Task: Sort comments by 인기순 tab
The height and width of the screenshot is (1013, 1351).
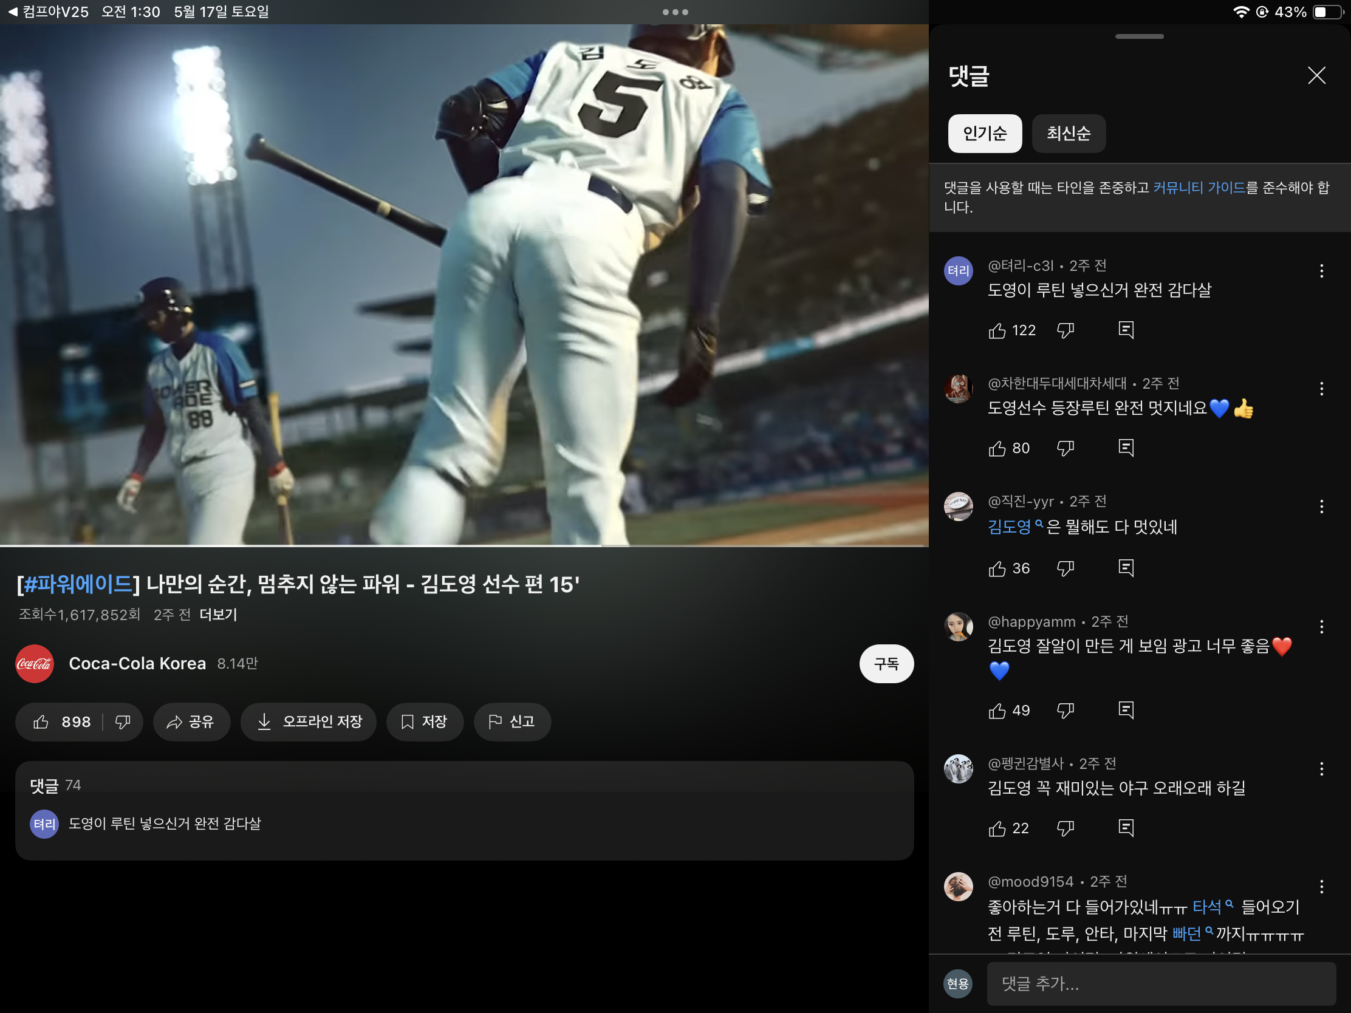Action: tap(985, 133)
